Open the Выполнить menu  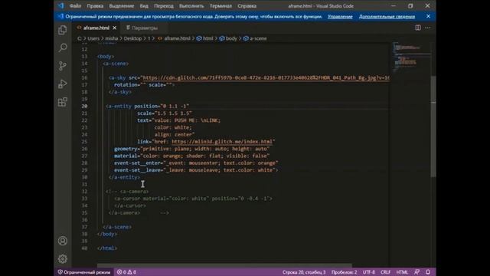[x=191, y=6]
